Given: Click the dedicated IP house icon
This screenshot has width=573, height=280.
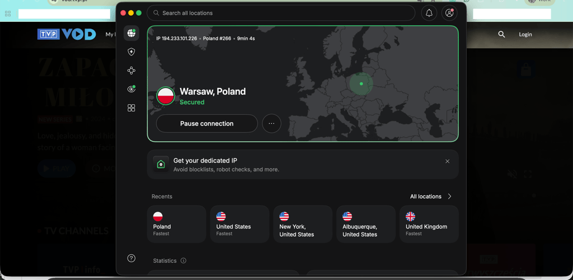Looking at the screenshot, I should (x=161, y=164).
